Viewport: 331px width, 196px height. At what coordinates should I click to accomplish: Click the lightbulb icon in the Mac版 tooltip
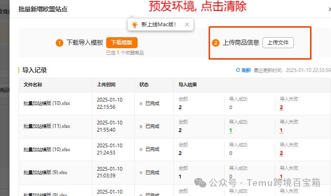coord(134,24)
